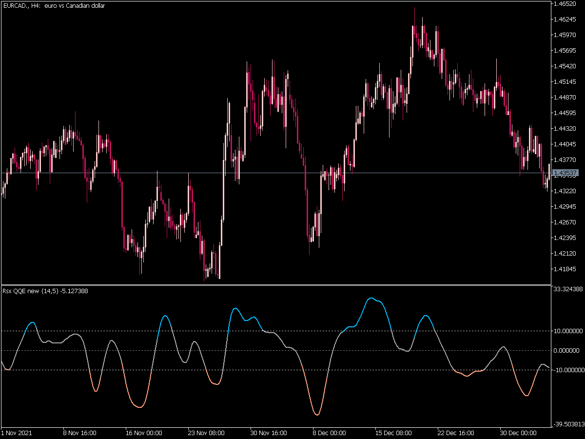Viewport: 585px width, 439px height.
Task: Click the 22 Dec 16:00 time label
Action: tap(456, 433)
